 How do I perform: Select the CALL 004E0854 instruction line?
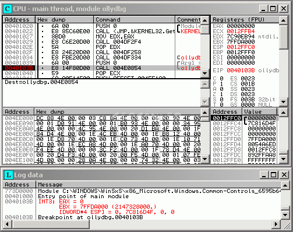click(118, 68)
